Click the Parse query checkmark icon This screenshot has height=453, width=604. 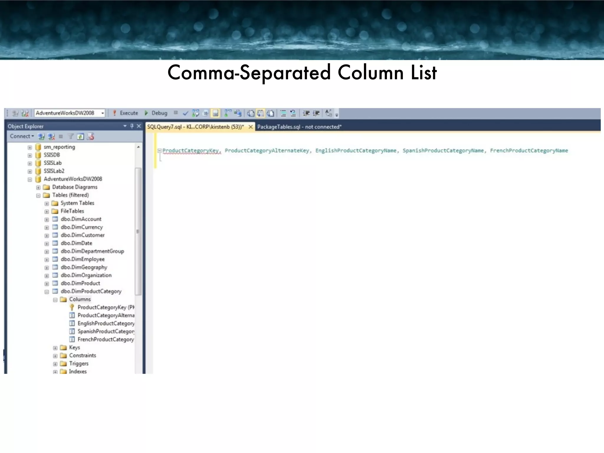click(x=186, y=113)
